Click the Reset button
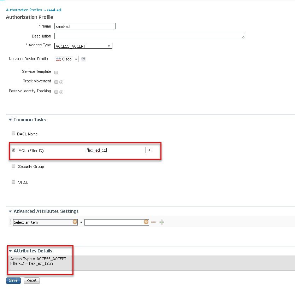295x298 pixels. click(31, 281)
